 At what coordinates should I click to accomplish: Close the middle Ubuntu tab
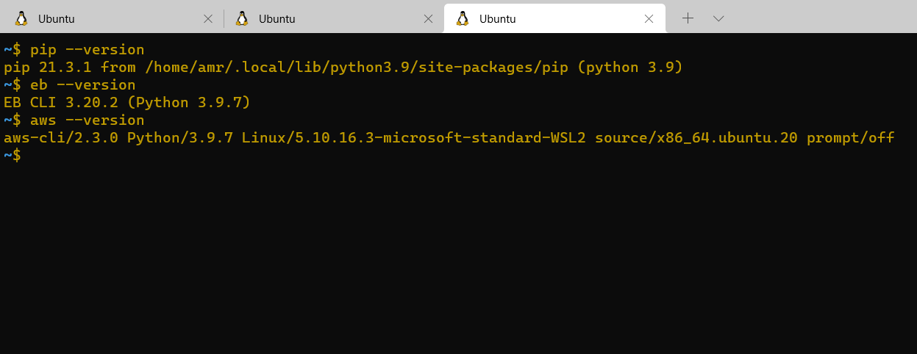tap(428, 18)
